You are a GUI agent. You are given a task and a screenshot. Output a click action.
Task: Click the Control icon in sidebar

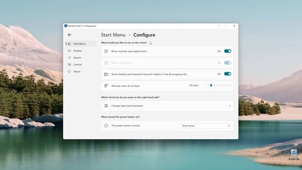(x=69, y=65)
